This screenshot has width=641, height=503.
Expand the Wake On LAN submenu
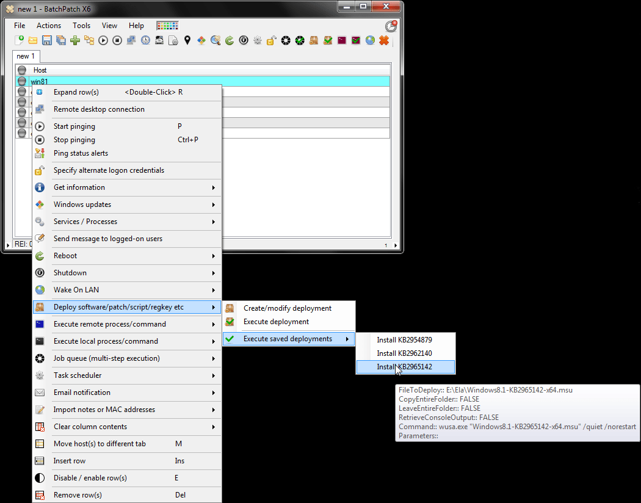127,290
